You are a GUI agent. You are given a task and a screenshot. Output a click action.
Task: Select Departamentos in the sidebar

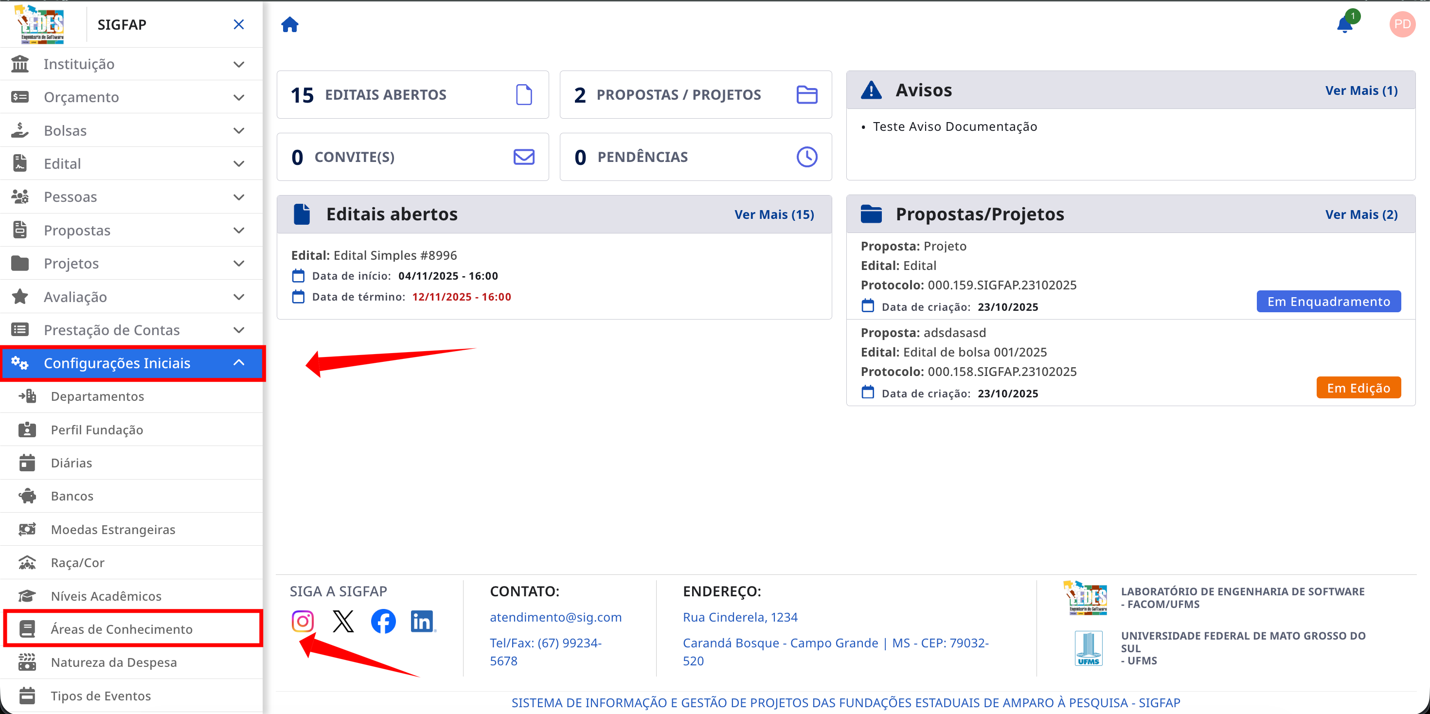click(x=97, y=396)
